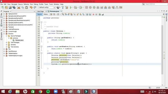Click Find Previous Occurrence icon

pyautogui.click(x=66, y=14)
